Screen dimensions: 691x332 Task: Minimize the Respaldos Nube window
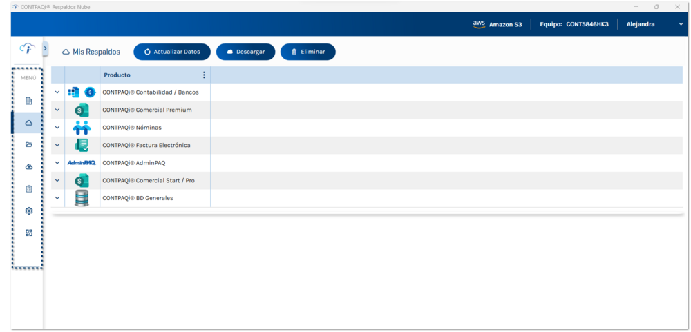636,7
